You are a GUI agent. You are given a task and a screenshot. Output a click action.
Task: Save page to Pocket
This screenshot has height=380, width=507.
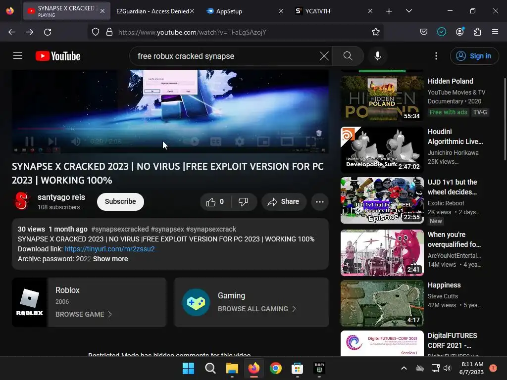point(424,32)
